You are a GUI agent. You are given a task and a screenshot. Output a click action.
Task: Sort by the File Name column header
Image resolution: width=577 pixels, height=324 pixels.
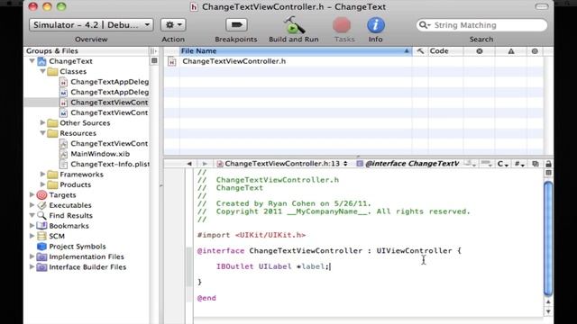(295, 51)
